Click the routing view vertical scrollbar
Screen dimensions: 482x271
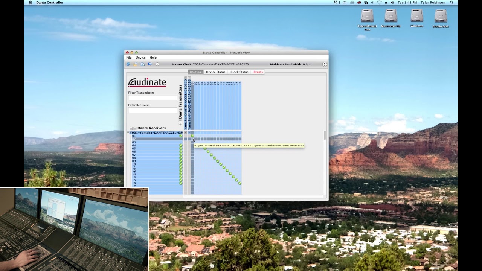pyautogui.click(x=325, y=135)
